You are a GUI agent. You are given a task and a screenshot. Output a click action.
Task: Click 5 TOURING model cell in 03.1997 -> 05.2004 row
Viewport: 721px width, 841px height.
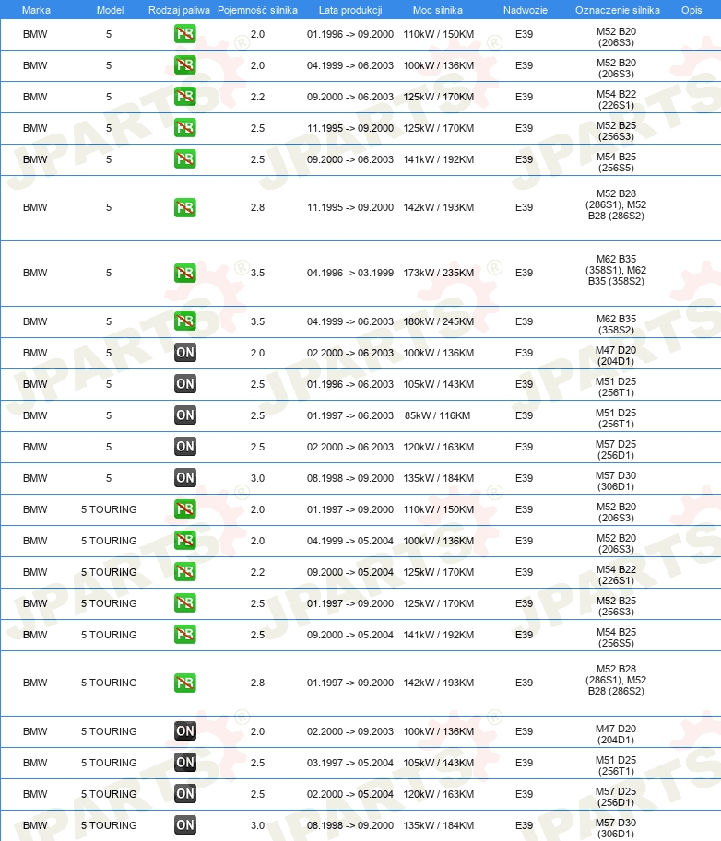coord(109,763)
